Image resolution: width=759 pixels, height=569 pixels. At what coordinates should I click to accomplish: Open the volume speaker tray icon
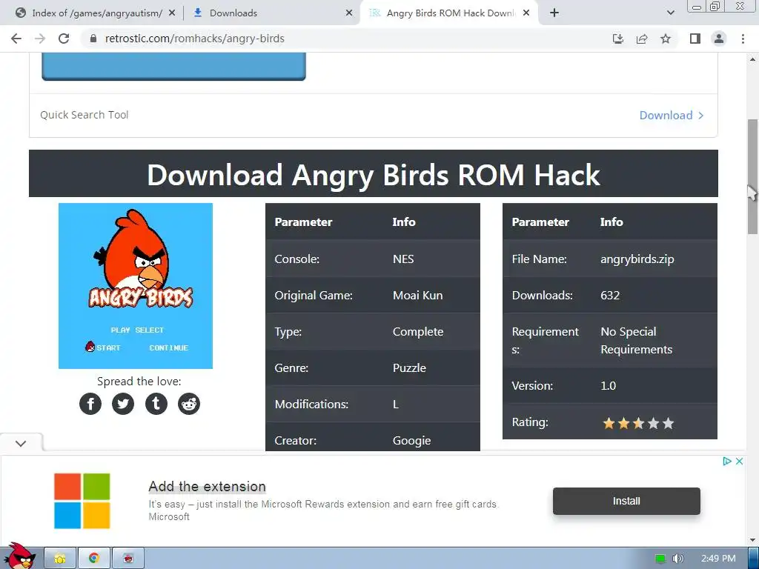677,559
